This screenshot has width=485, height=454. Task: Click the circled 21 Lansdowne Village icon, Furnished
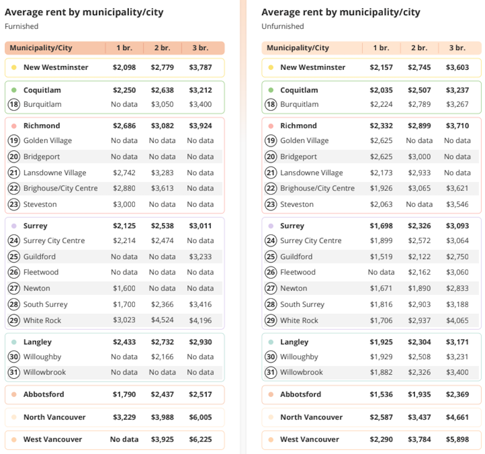(14, 173)
